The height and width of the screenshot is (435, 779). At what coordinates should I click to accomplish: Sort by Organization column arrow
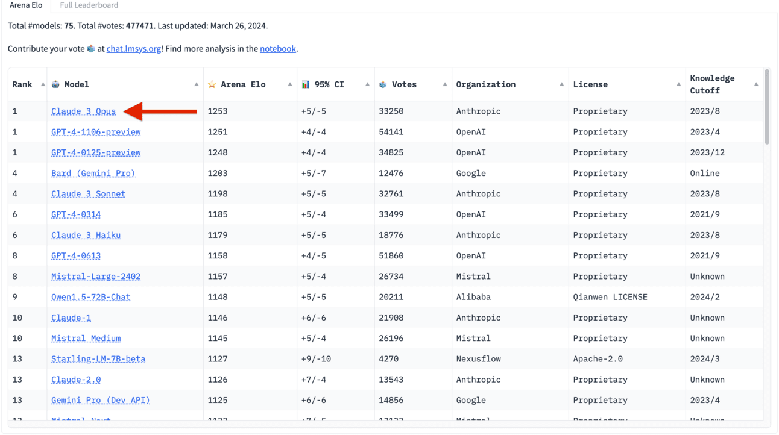pos(561,84)
